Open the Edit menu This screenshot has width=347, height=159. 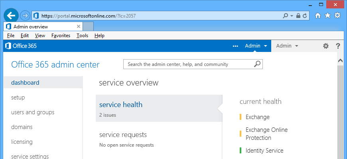click(x=25, y=36)
